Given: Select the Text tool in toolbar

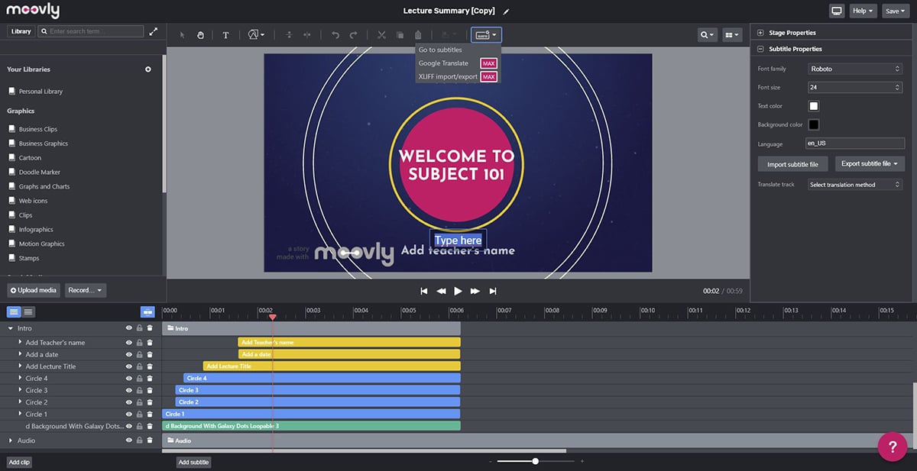Looking at the screenshot, I should pyautogui.click(x=225, y=35).
